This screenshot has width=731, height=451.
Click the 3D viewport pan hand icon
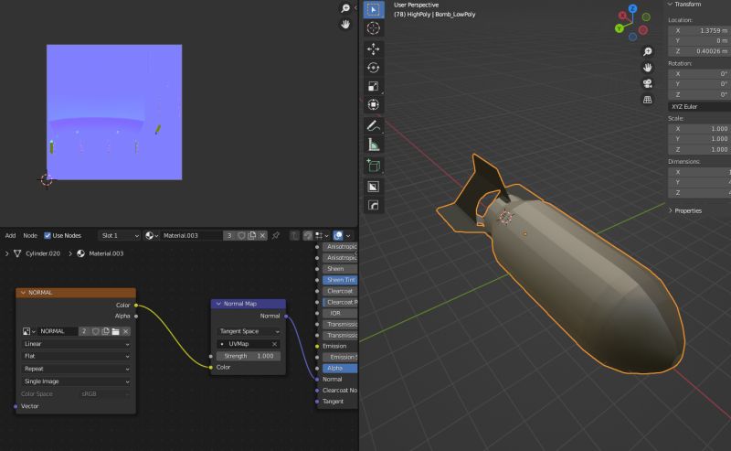click(x=648, y=68)
